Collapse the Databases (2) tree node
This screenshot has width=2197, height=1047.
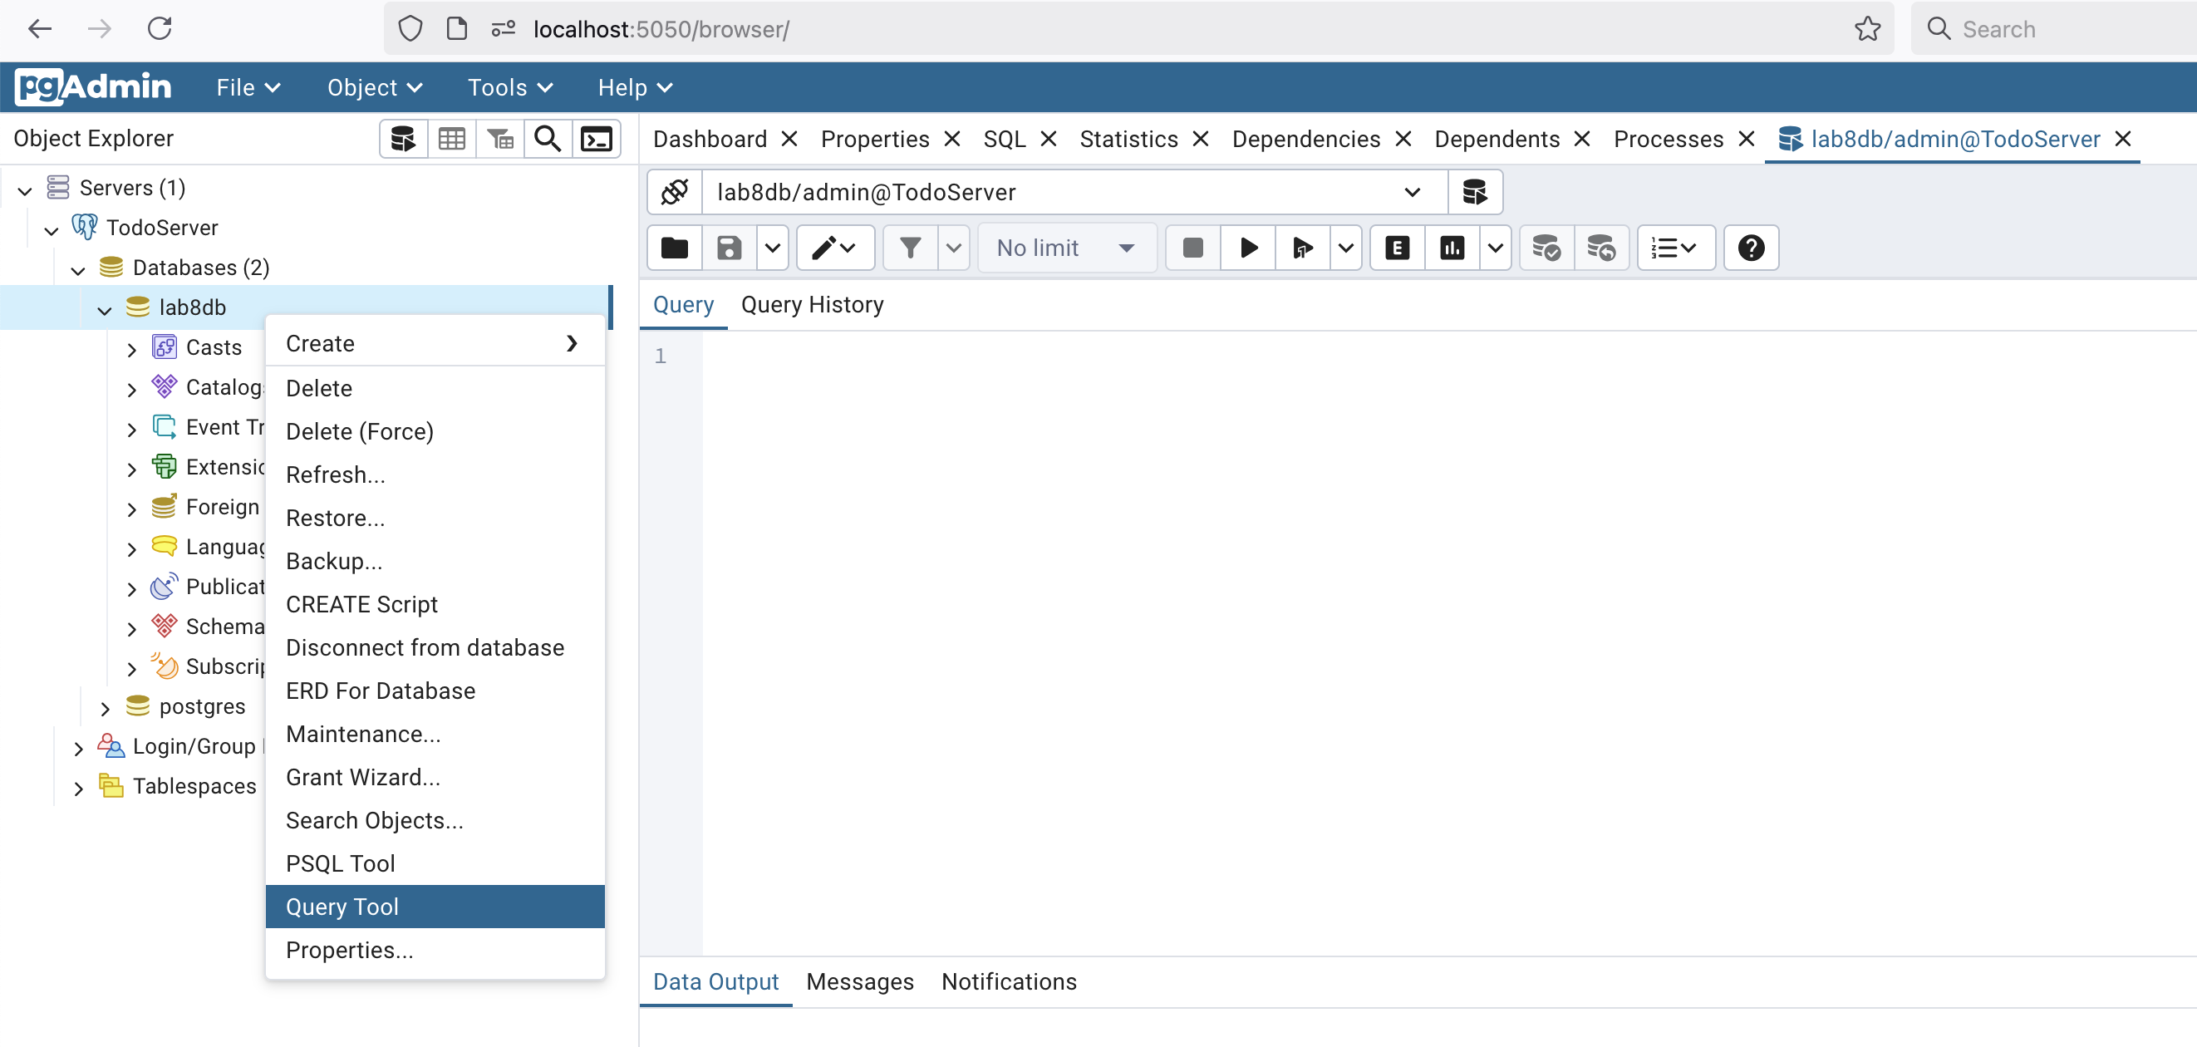click(x=77, y=269)
